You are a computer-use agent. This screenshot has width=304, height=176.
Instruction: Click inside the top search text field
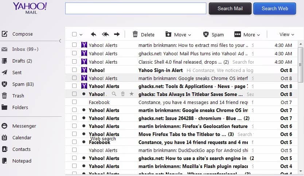point(136,8)
